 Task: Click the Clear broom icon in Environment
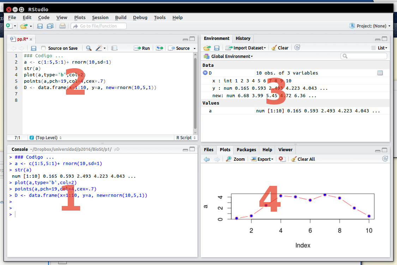(280, 48)
